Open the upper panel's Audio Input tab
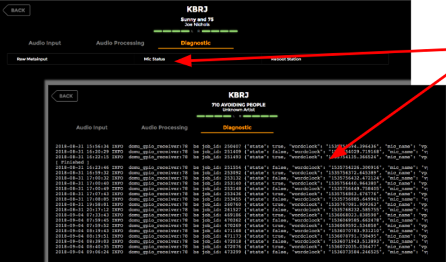Image resolution: width=446 pixels, height=262 pixels. coord(45,43)
